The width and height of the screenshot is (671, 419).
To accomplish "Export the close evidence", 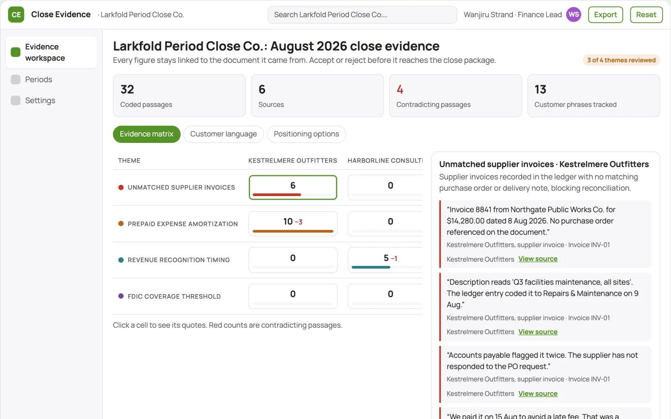I will [605, 15].
